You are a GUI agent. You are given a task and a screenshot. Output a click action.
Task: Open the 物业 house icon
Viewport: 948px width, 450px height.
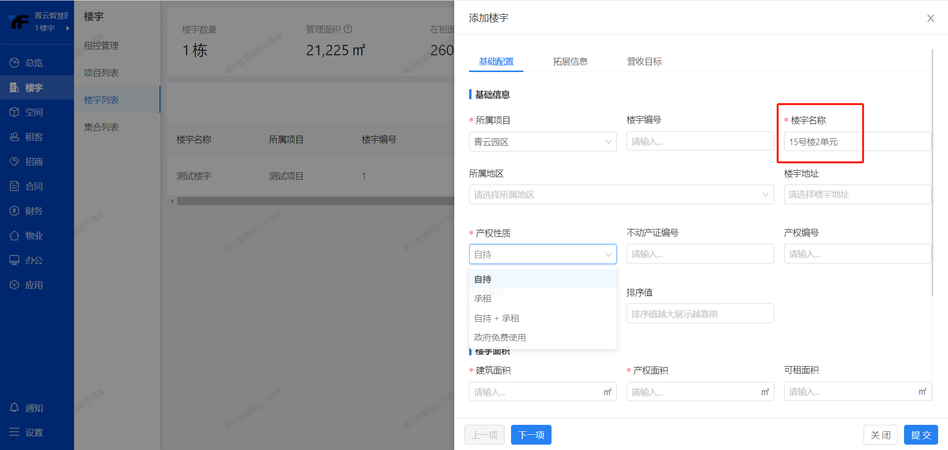(14, 235)
